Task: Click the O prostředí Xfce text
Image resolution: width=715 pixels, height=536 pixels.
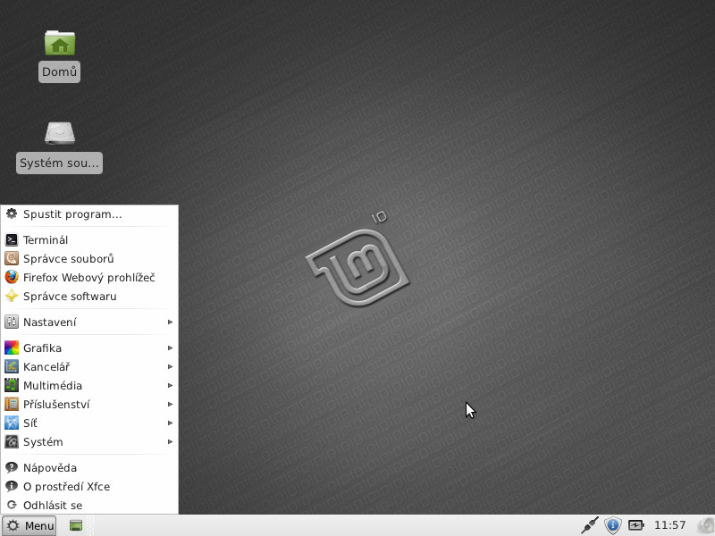Action: 66,486
